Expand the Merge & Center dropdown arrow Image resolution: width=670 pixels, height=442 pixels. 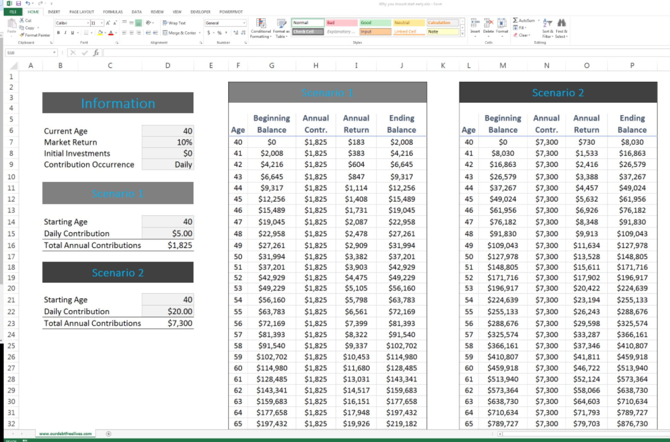[x=199, y=33]
